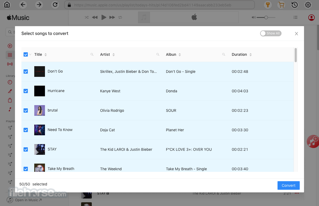Image resolution: width=319 pixels, height=206 pixels.
Task: Expand the selection dropdown beside header checkbox
Action: point(30,54)
